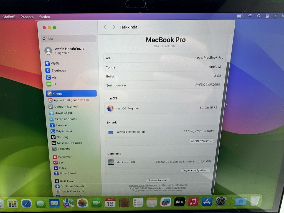Viewport: 284px width, 213px height.
Task: Click the Siri icon in menu bar
Action: [x=275, y=16]
